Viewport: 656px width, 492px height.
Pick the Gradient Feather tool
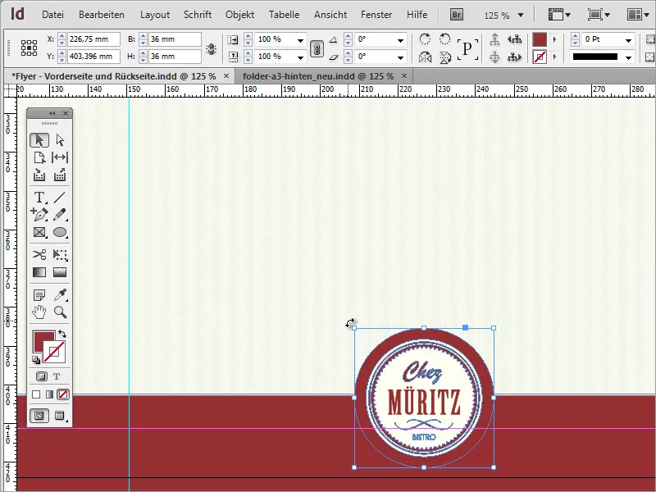pos(60,272)
